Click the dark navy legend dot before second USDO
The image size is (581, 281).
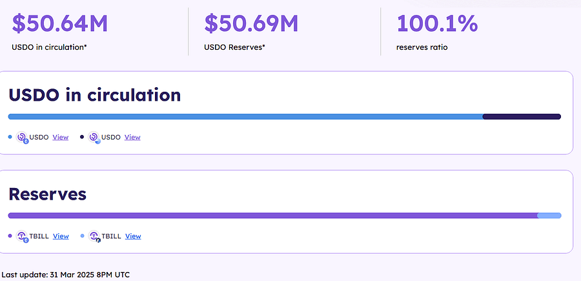click(x=82, y=137)
